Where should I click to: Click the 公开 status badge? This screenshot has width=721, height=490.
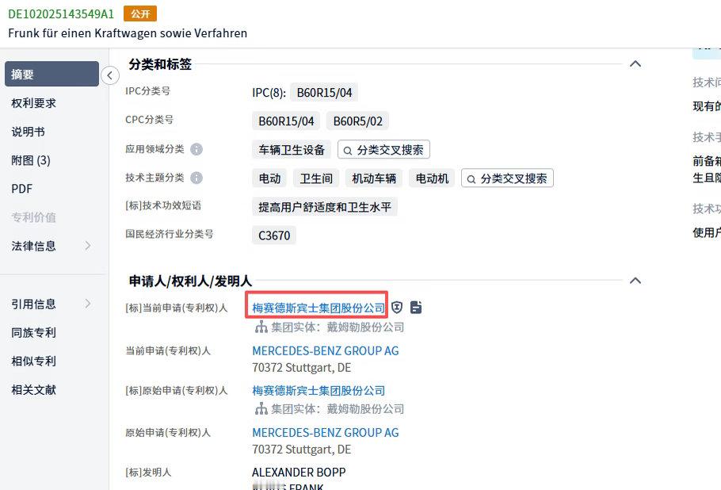tap(140, 13)
